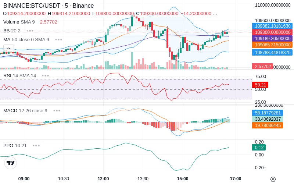
Task: Select the PPO 10 21 legend label
Action: (x=15, y=145)
